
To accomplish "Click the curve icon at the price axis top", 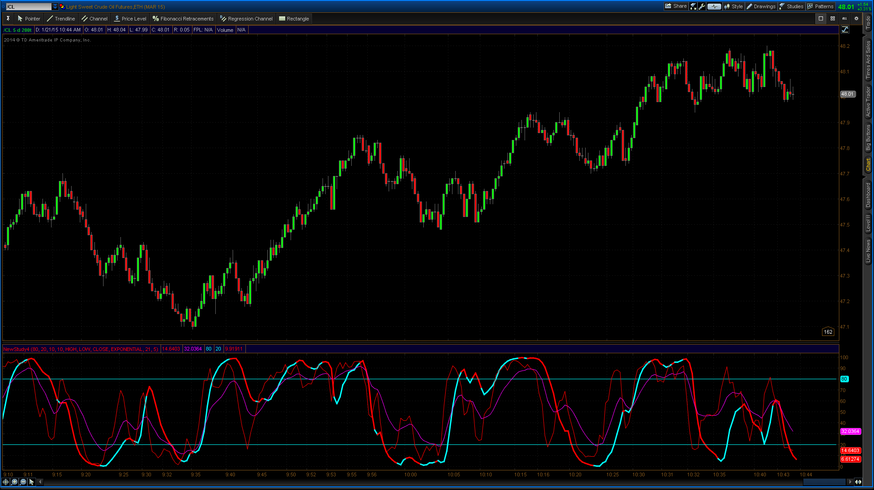I will coord(845,30).
